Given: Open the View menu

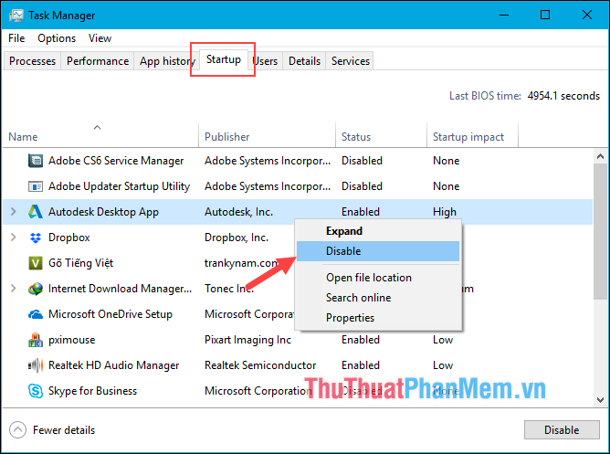Looking at the screenshot, I should 100,38.
